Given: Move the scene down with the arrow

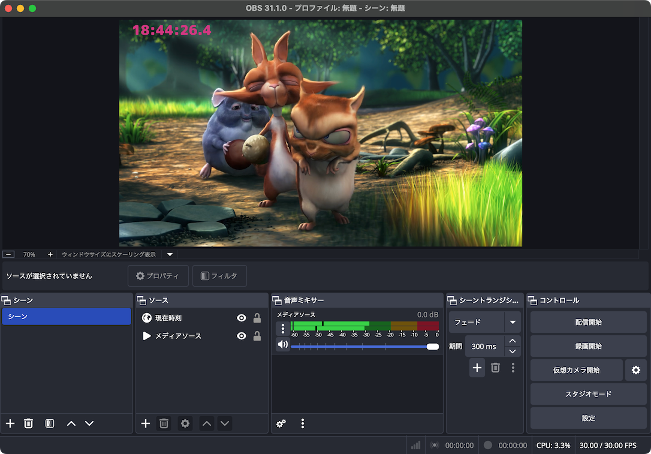Looking at the screenshot, I should [x=89, y=423].
